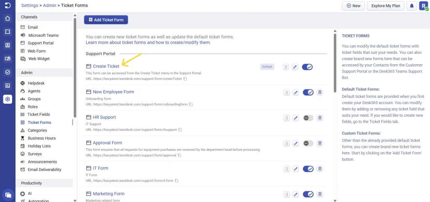Open the New Employee Form title
Viewport: 430px width, 202px height.
113,92
